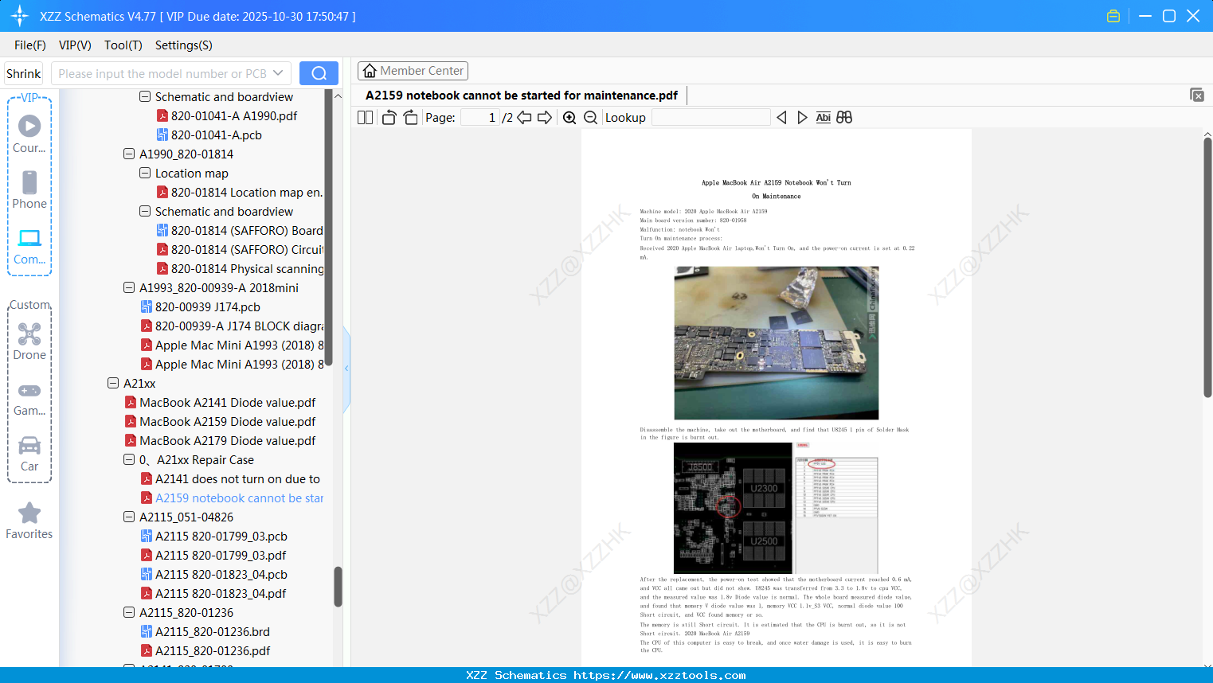Toggle the Abi match-case option
The image size is (1213, 683).
(x=823, y=117)
